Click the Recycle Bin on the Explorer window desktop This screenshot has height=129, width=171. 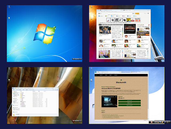(9, 69)
